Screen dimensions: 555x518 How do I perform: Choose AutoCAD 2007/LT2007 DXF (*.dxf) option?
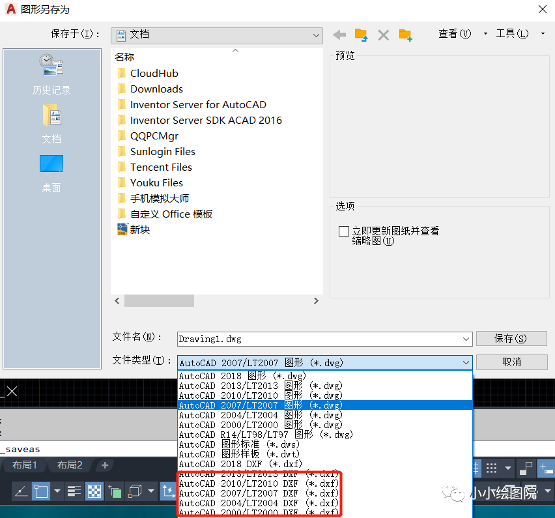point(324,493)
